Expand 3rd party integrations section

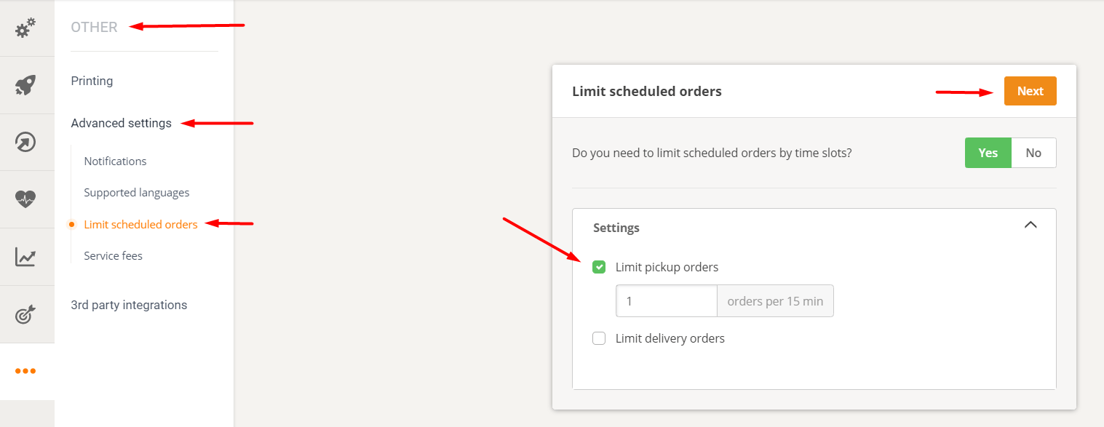tap(129, 305)
